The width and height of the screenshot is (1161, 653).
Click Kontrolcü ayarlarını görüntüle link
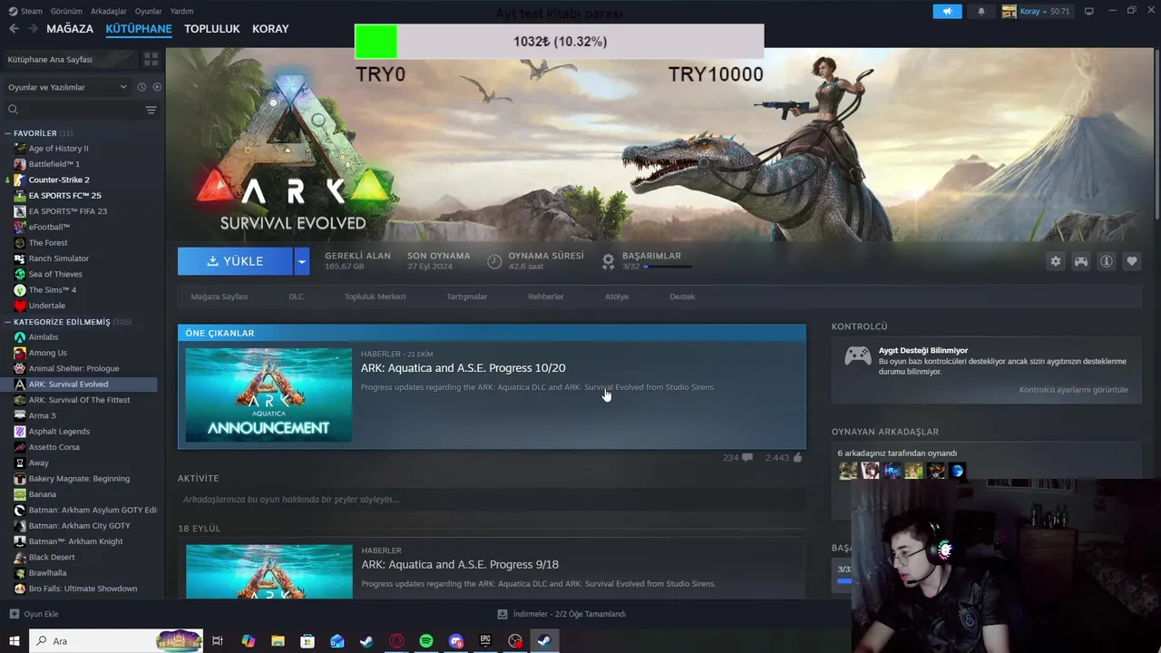tap(1074, 390)
